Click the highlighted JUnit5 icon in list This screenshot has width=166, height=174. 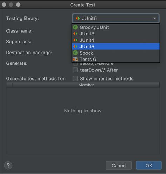(x=75, y=47)
